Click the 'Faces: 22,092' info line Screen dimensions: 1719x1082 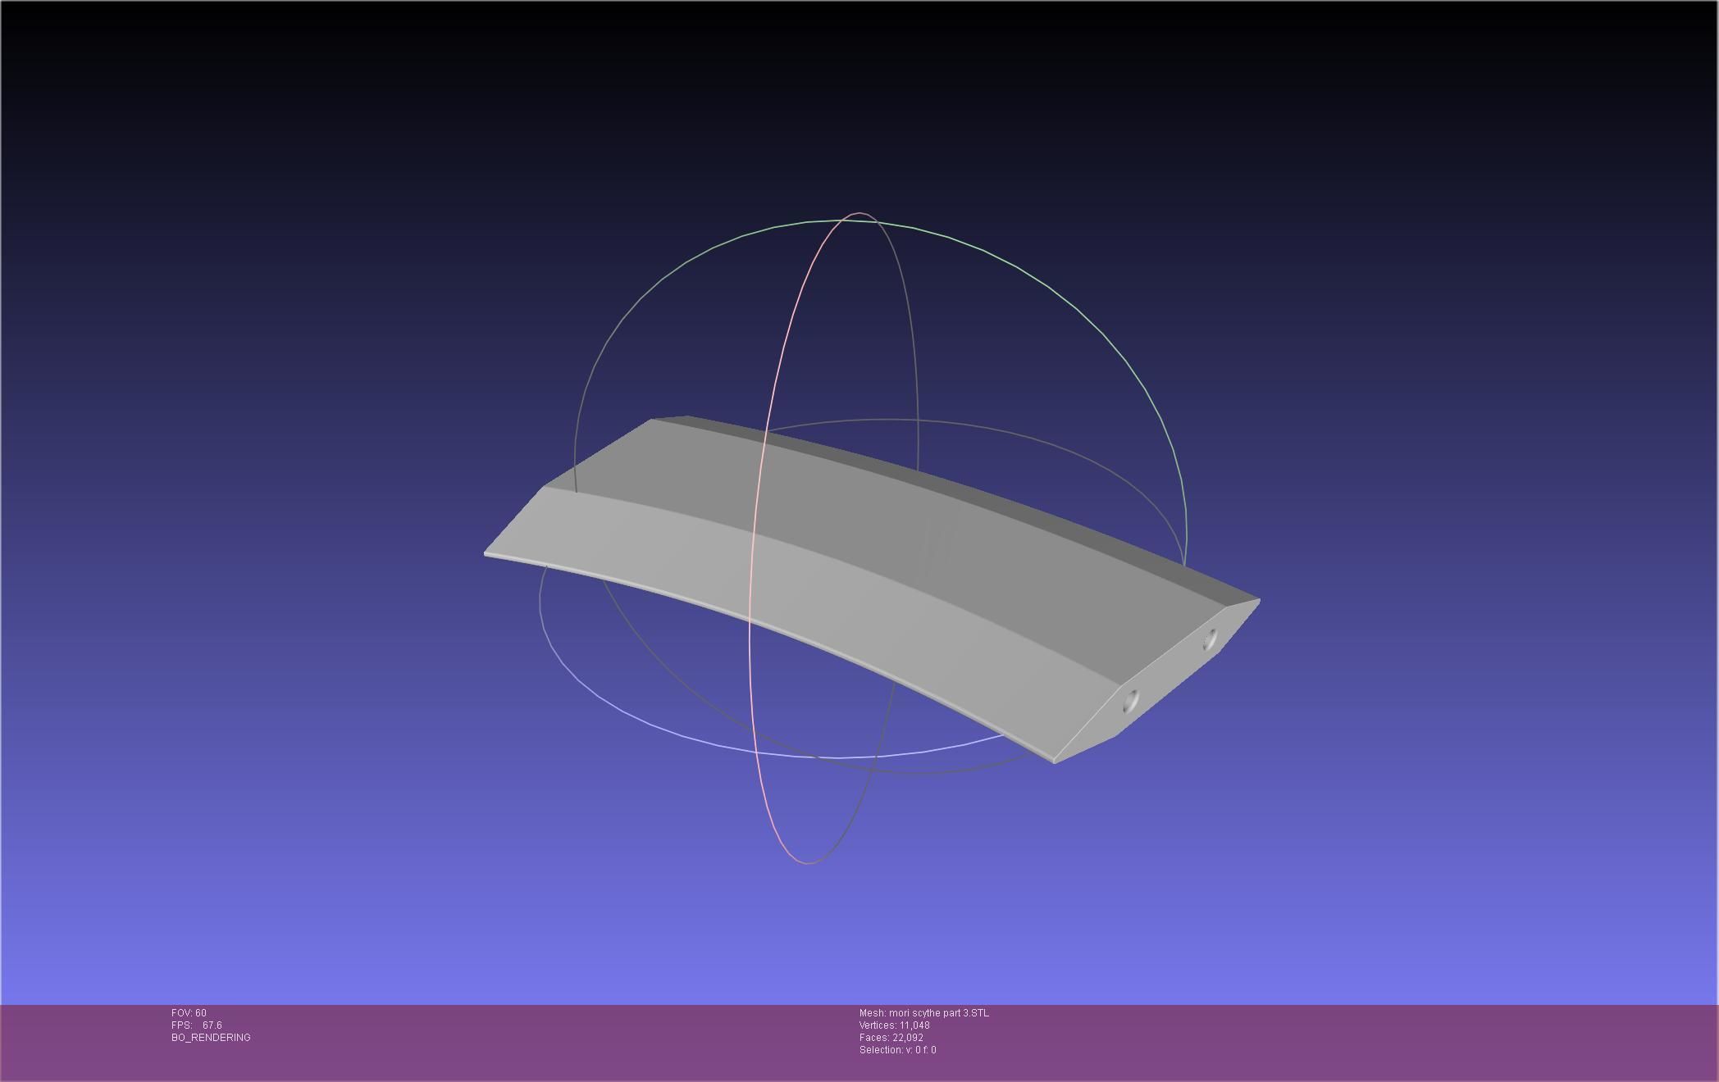tap(891, 1038)
